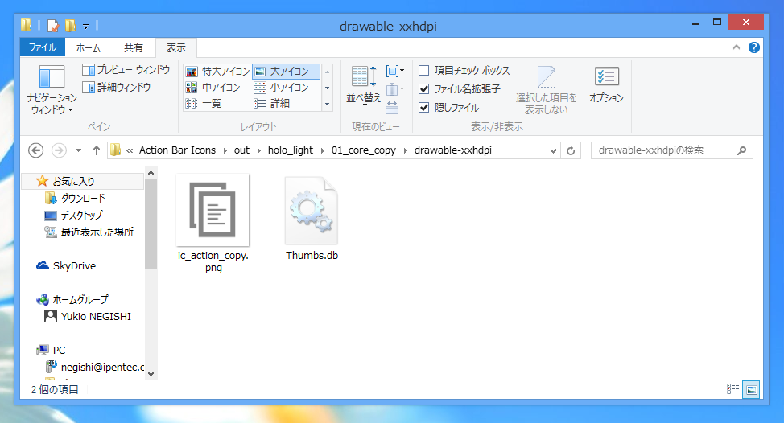Switch to details view in status bar

(733, 389)
